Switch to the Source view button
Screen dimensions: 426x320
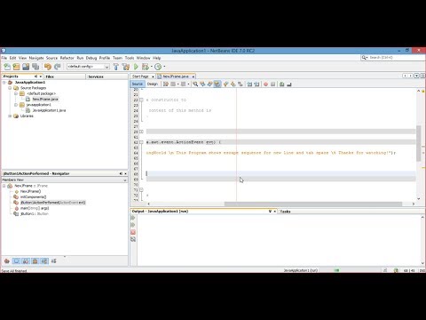pyautogui.click(x=138, y=84)
